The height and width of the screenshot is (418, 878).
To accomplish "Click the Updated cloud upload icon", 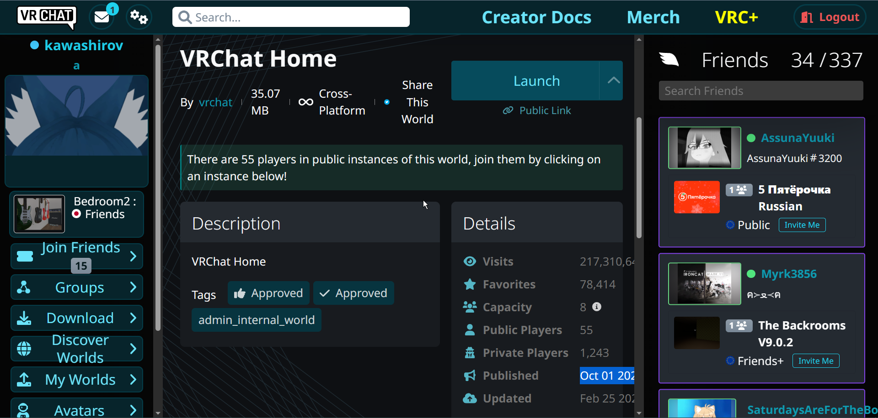I will (x=470, y=398).
